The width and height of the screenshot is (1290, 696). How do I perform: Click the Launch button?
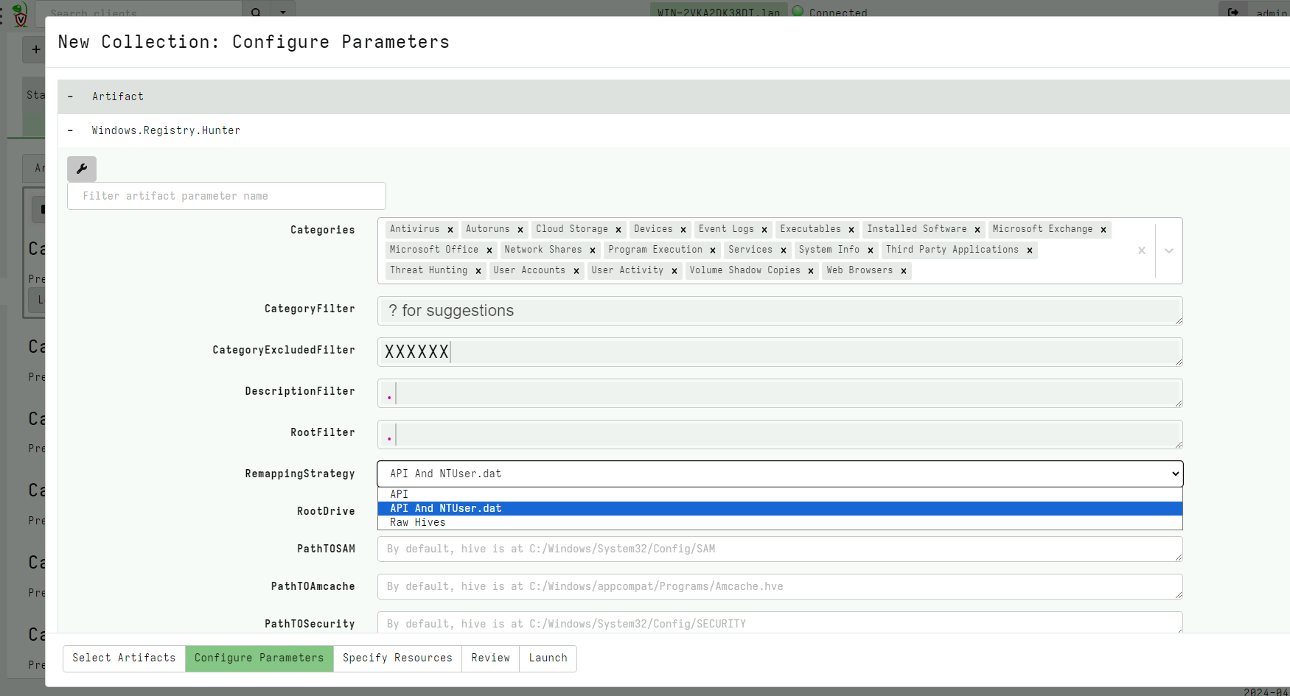coord(548,658)
